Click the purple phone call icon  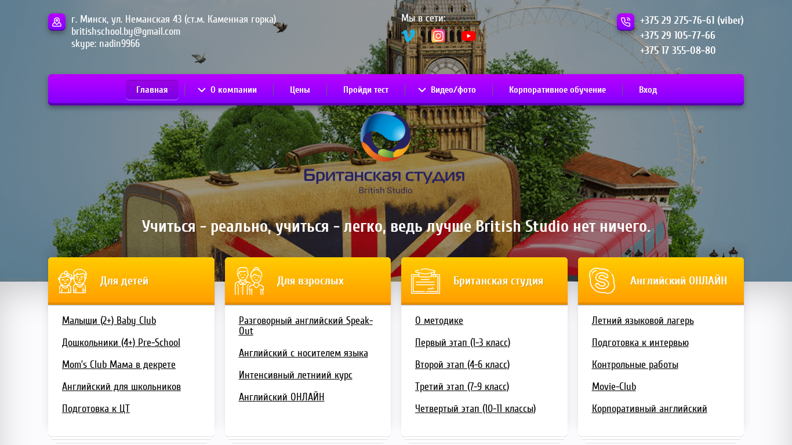pos(626,22)
